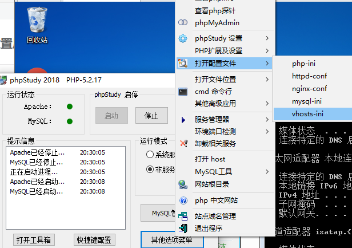Click the cmd 命令行 terminal icon
The height and width of the screenshot is (248, 352).
183,92
